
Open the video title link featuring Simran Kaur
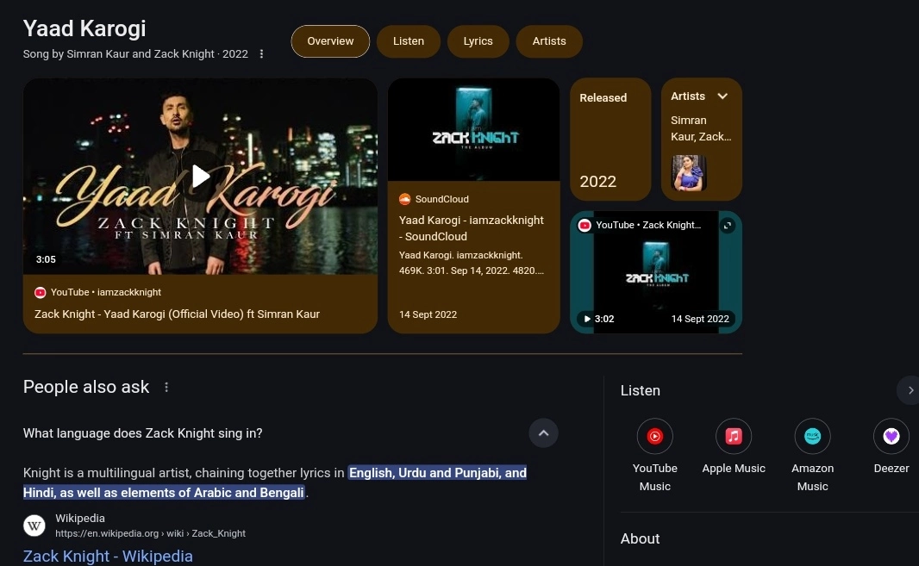[177, 314]
